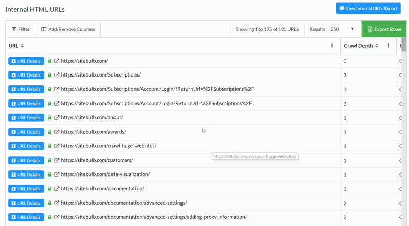Click the Crawl Depth column header label
The height and width of the screenshot is (226, 409).
tap(358, 46)
